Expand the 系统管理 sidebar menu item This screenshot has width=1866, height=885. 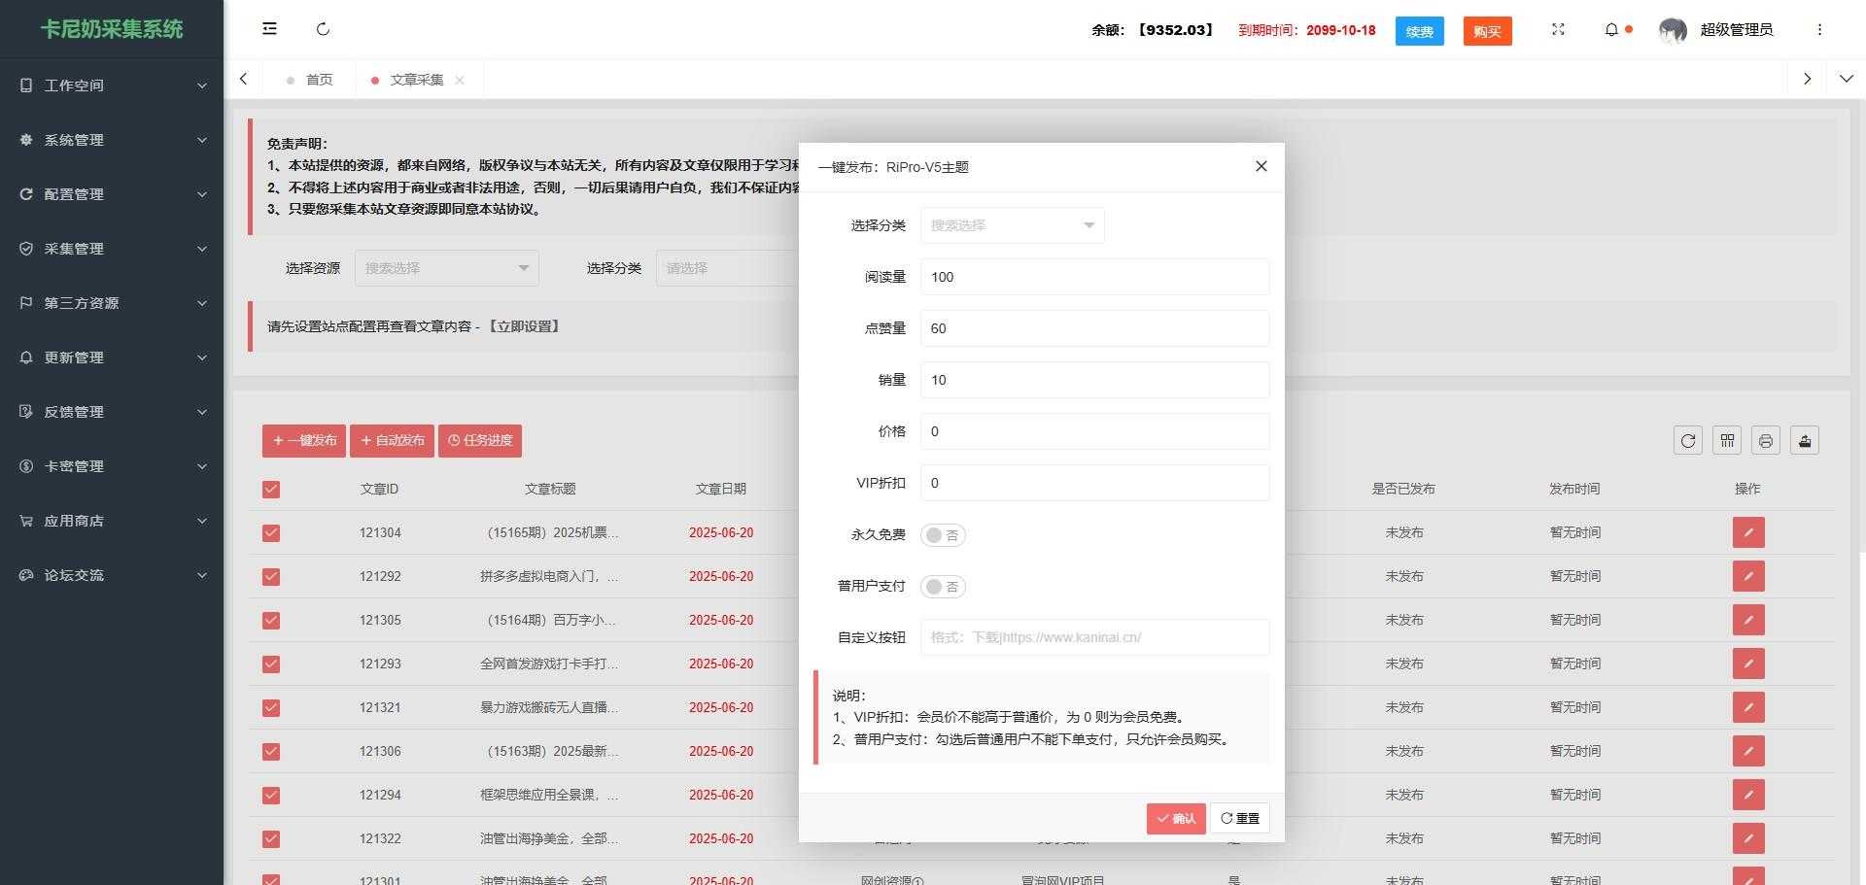pos(112,140)
